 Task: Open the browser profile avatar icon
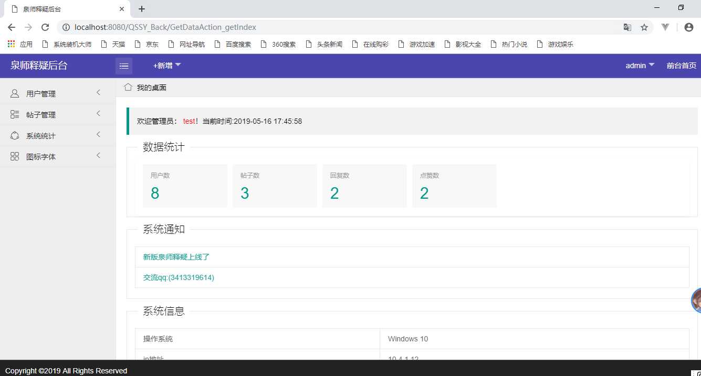tap(689, 27)
